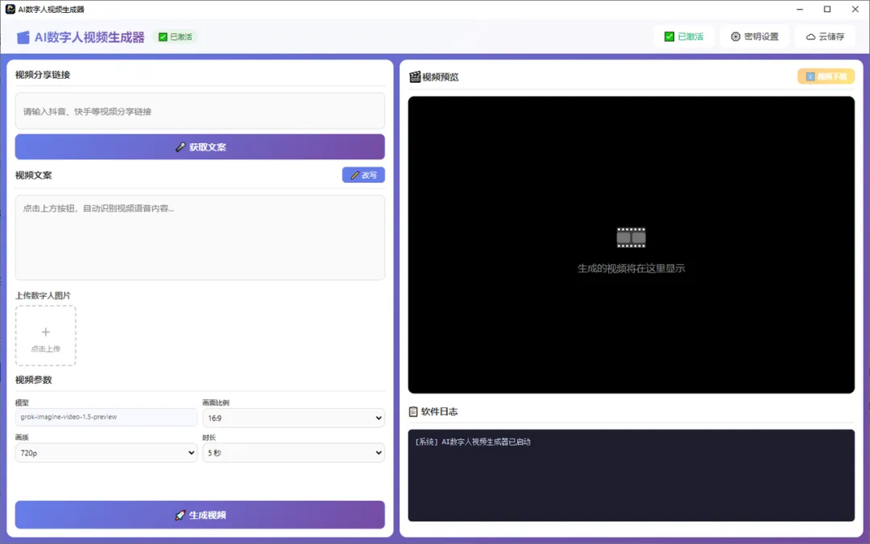This screenshot has height=544, width=870.
Task: Click the 已激活 badge beside the app title
Action: pos(176,36)
